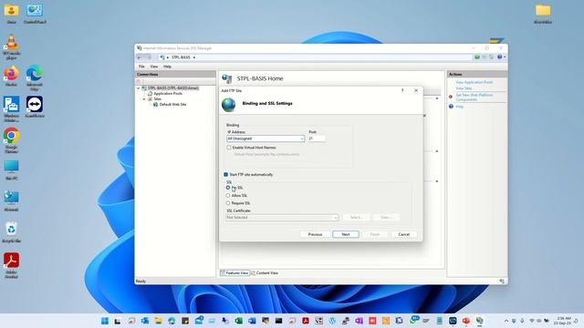Click Get New Web Platform Components link
This screenshot has height=328, width=584.
[474, 97]
